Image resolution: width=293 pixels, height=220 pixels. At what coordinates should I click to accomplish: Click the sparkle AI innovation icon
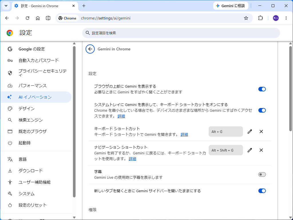(9, 97)
